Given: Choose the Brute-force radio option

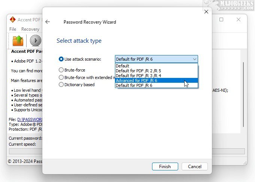Looking at the screenshot, I should coord(61,70).
